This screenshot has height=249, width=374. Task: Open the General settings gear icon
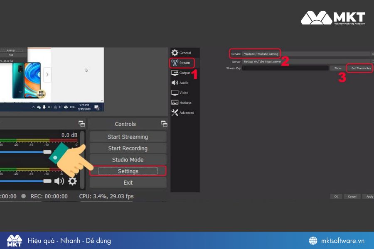click(175, 53)
